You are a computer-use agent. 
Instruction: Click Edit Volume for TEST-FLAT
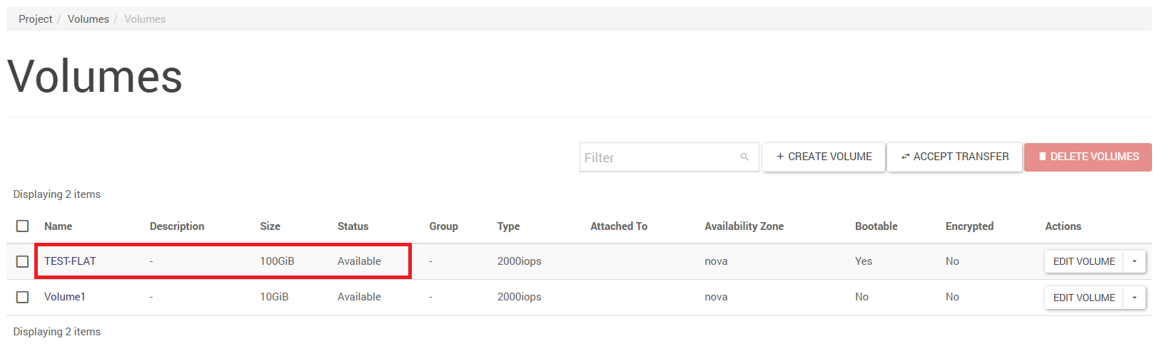pos(1083,261)
